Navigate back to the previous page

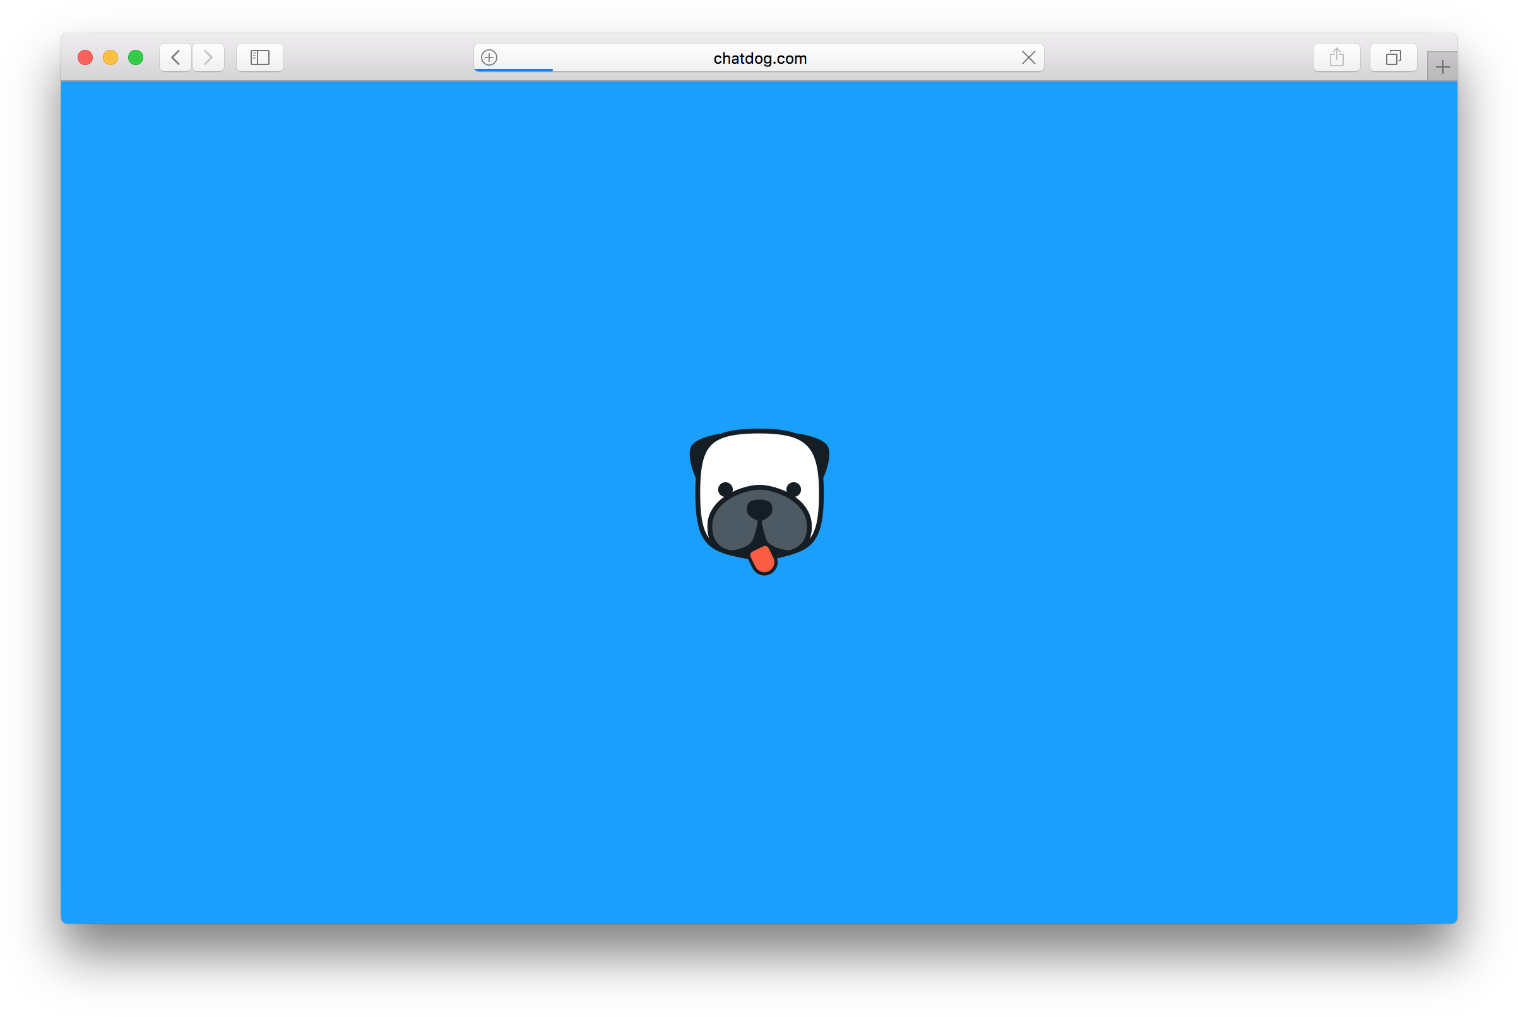click(175, 57)
